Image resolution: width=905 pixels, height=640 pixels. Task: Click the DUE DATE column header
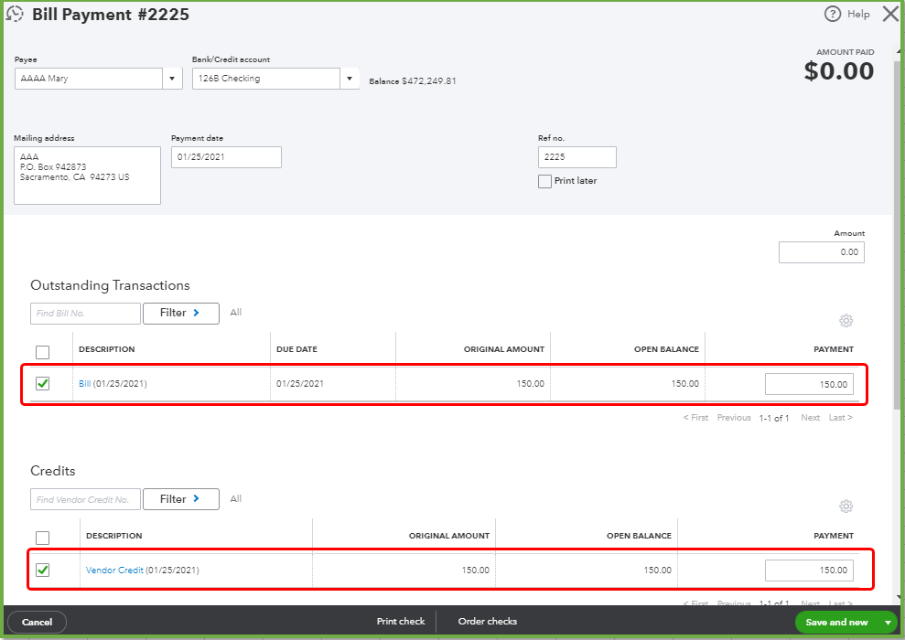[296, 349]
